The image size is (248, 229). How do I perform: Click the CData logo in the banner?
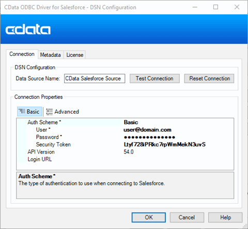pos(28,29)
